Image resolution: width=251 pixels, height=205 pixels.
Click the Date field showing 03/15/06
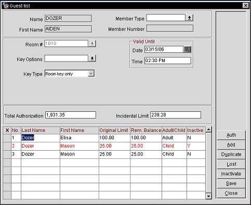click(x=164, y=49)
